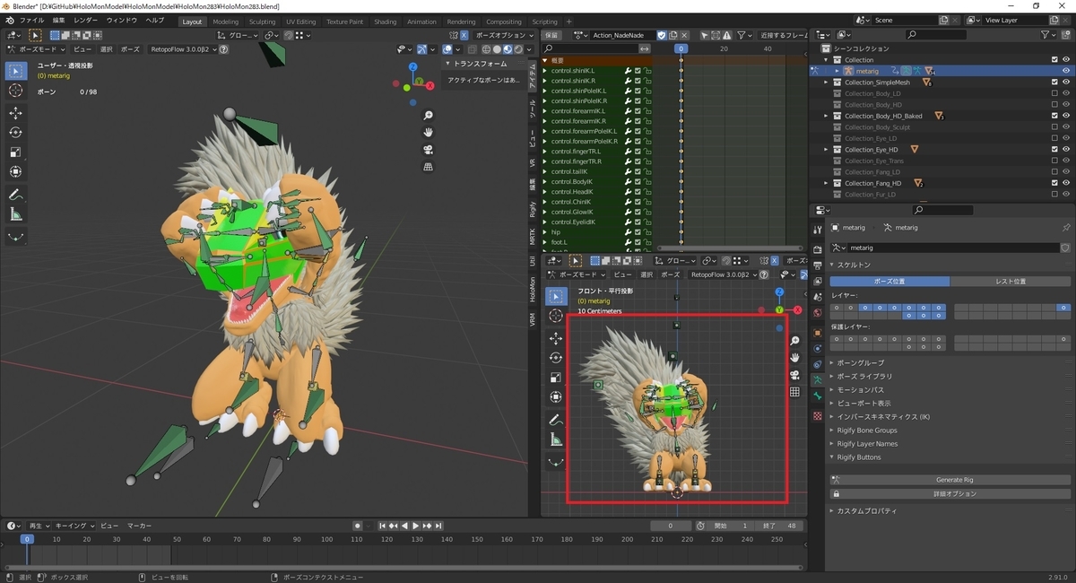Image resolution: width=1076 pixels, height=583 pixels.
Task: Collapse the スケルトン panel
Action: tap(832, 265)
